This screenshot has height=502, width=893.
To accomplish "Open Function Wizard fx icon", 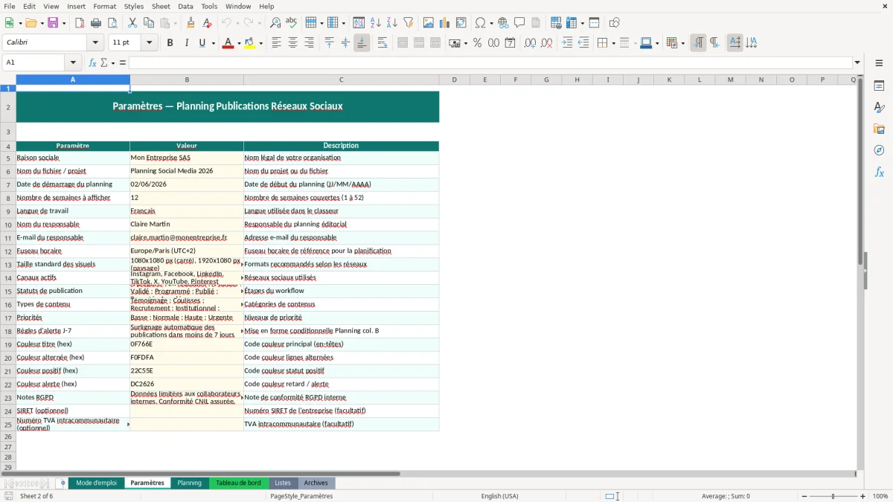I will pyautogui.click(x=92, y=62).
